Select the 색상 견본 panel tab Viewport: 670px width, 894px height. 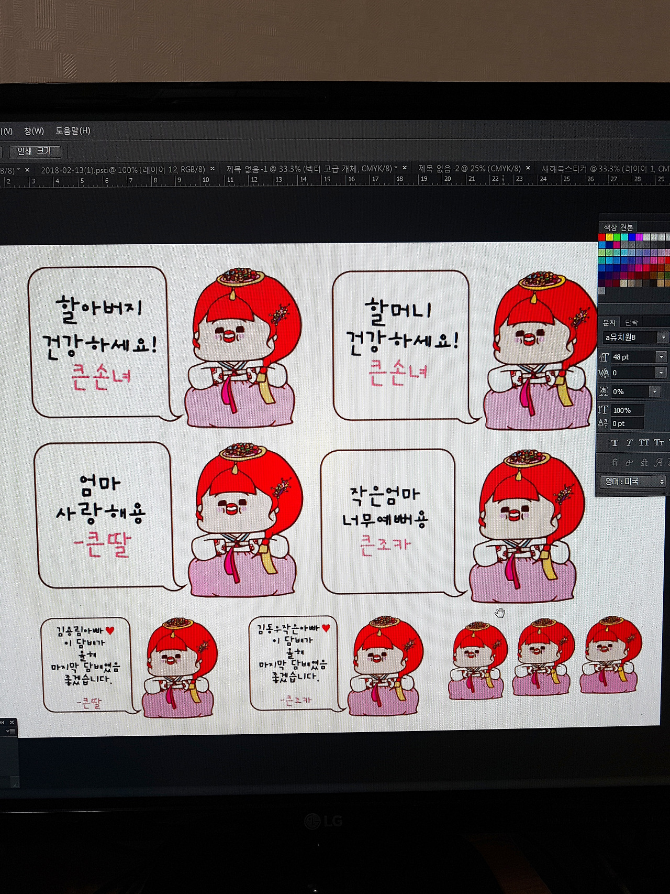tap(618, 227)
